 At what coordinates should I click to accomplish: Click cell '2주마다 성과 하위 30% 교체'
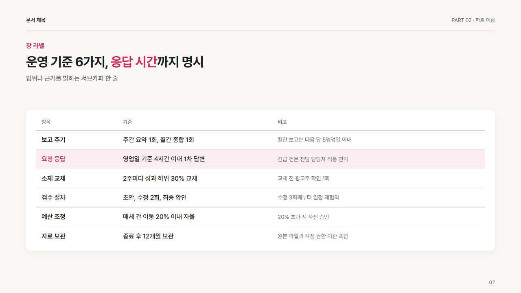[160, 178]
